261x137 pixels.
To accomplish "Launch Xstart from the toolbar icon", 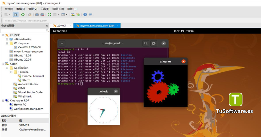I will [72, 15].
